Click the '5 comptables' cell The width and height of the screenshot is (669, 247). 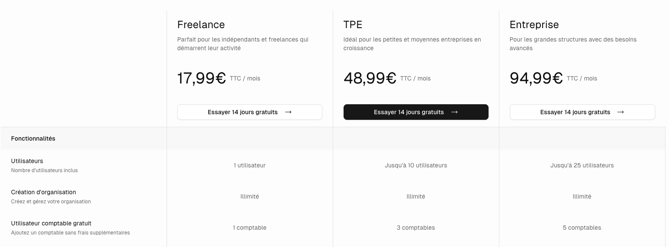(x=582, y=228)
